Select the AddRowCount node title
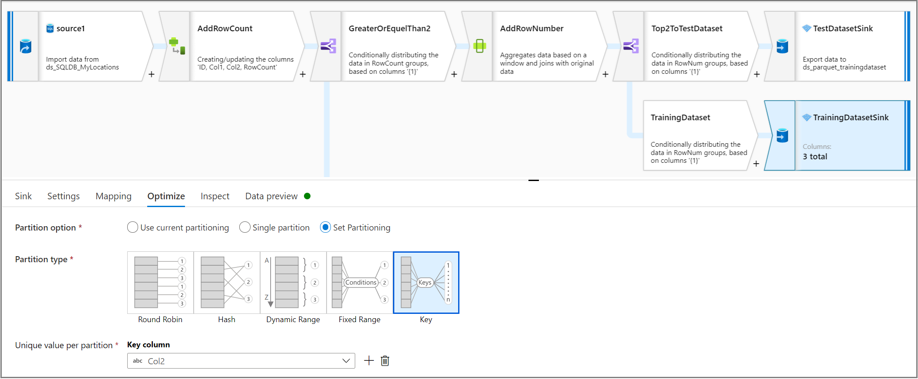 (x=225, y=29)
